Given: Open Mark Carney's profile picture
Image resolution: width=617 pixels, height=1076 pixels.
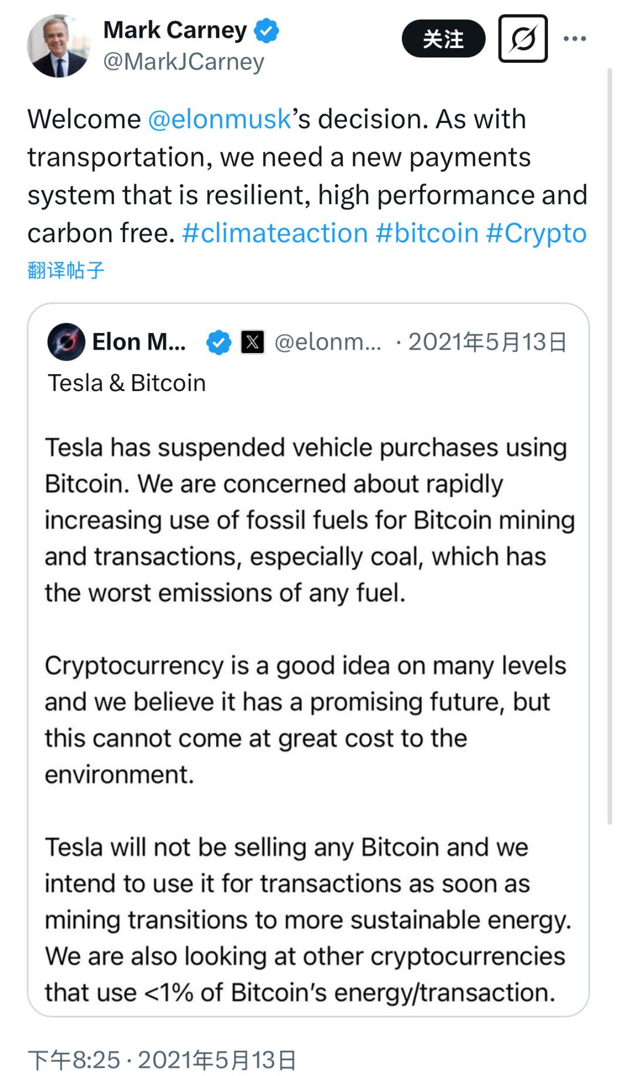Looking at the screenshot, I should pyautogui.click(x=58, y=46).
